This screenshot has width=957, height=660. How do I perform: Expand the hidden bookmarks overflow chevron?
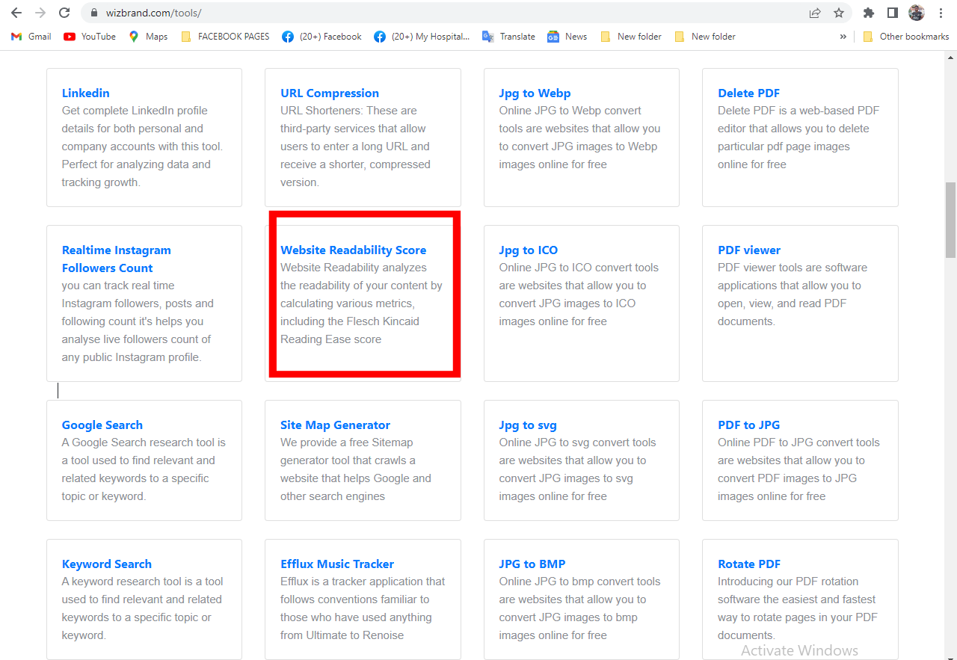coord(843,36)
